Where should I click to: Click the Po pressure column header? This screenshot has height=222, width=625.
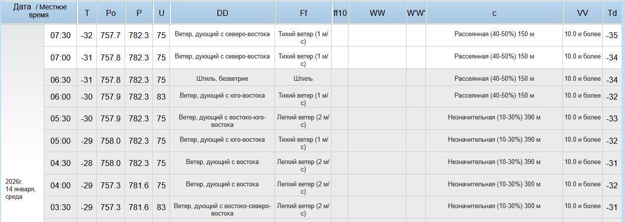111,14
